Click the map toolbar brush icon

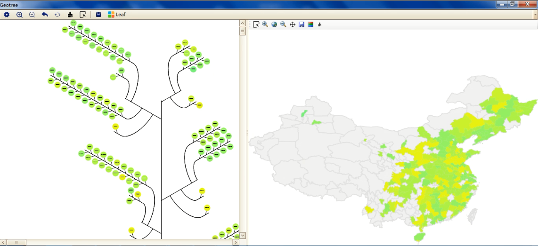(320, 24)
